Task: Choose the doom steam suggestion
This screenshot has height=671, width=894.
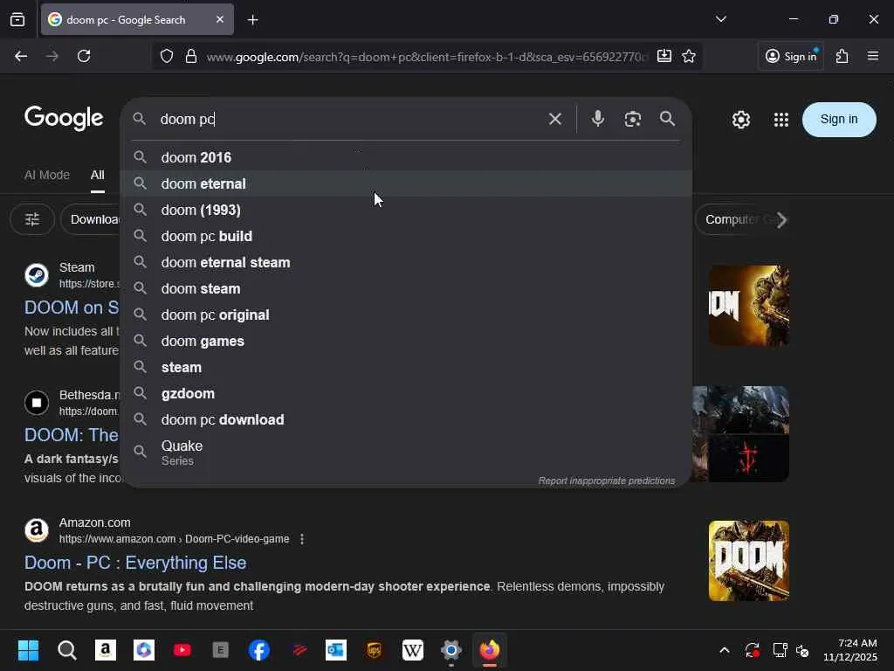Action: (407, 288)
